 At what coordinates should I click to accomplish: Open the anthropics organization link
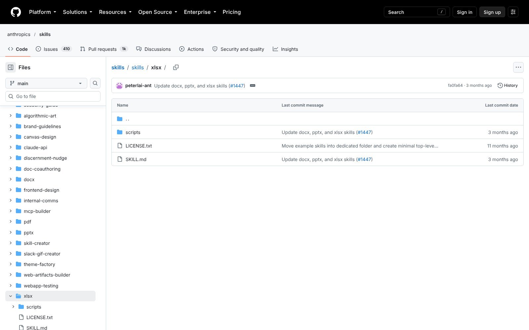(19, 34)
